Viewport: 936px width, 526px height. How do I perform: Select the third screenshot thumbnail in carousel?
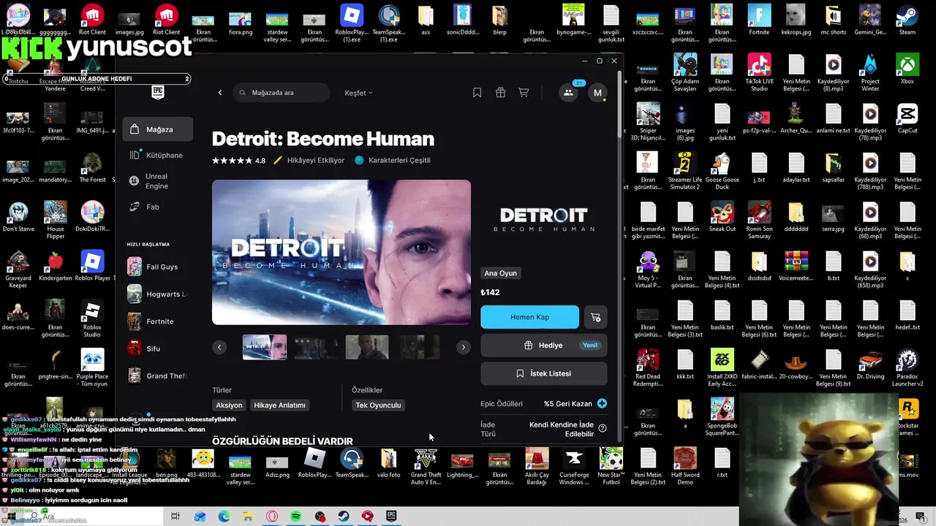pos(367,347)
